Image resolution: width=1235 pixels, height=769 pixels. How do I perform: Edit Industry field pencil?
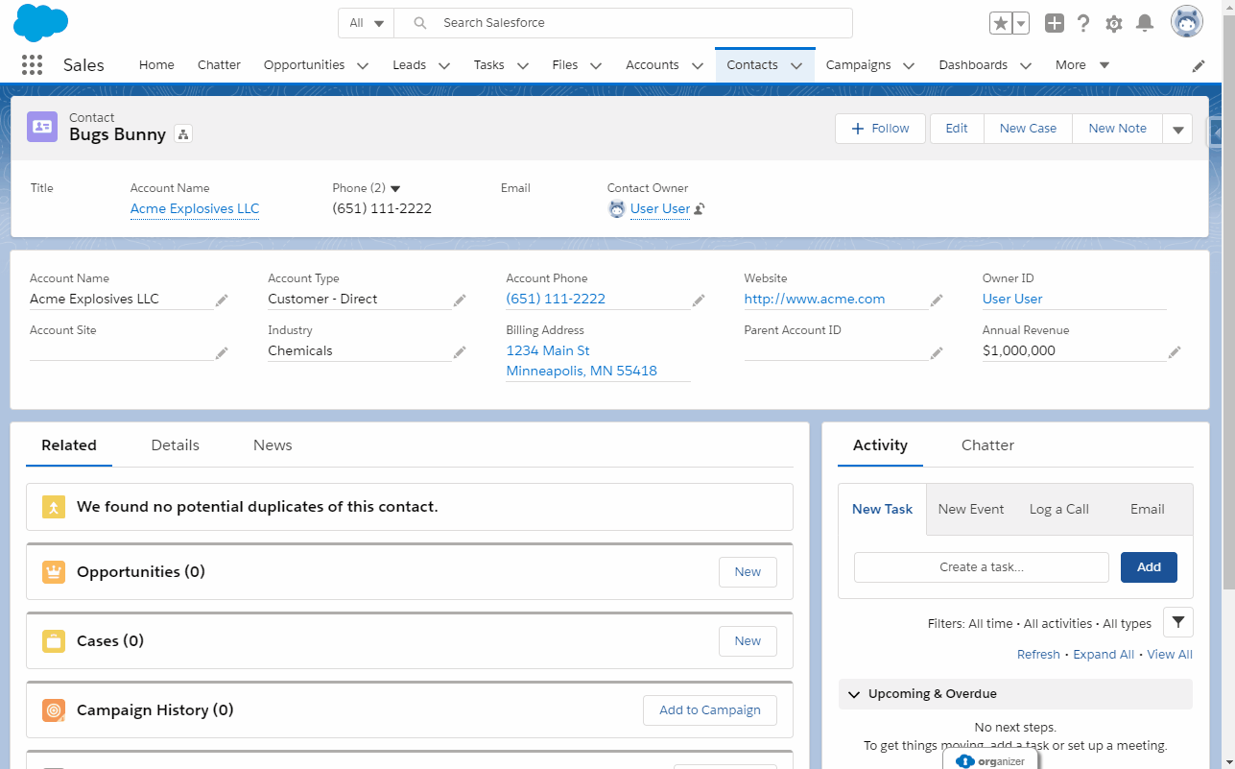click(460, 352)
